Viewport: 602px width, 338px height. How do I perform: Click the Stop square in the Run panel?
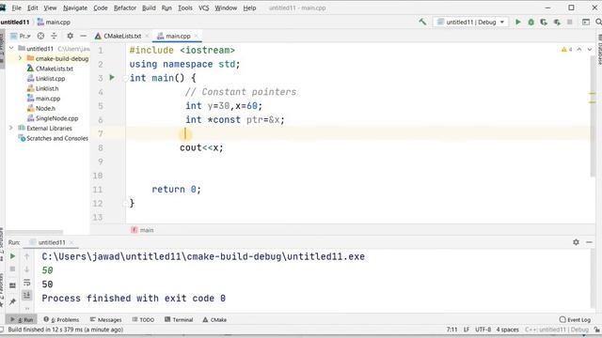pos(12,269)
